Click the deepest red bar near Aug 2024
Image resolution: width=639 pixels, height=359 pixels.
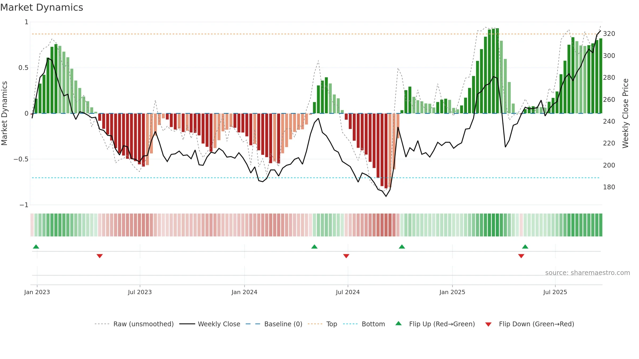(x=386, y=151)
